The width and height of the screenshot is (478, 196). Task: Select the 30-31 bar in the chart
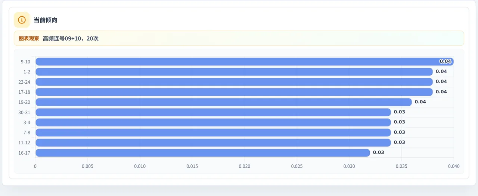pos(213,112)
